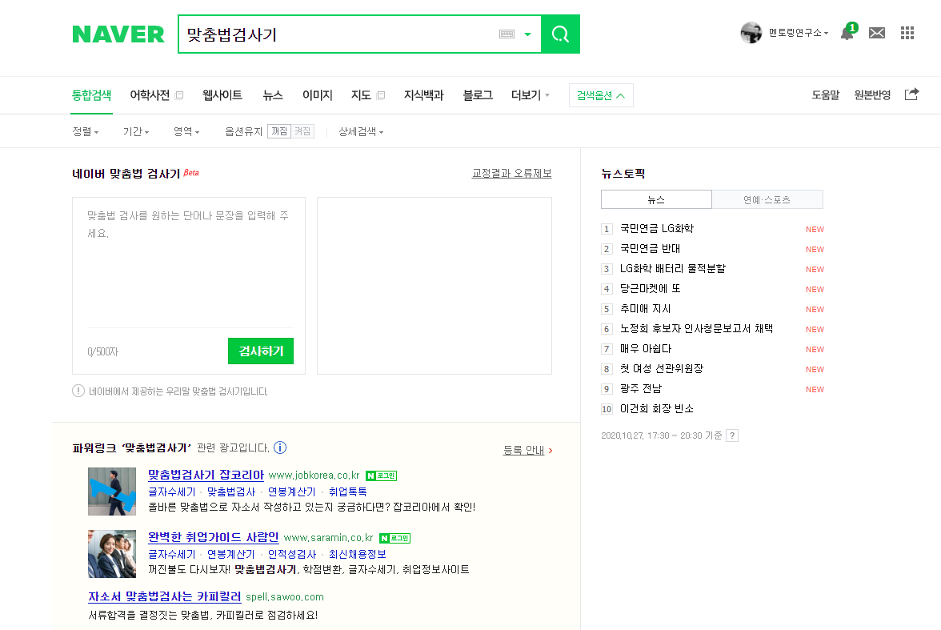Click the info icon next to 파워링크 광고
The height and width of the screenshot is (630, 941).
[280, 447]
